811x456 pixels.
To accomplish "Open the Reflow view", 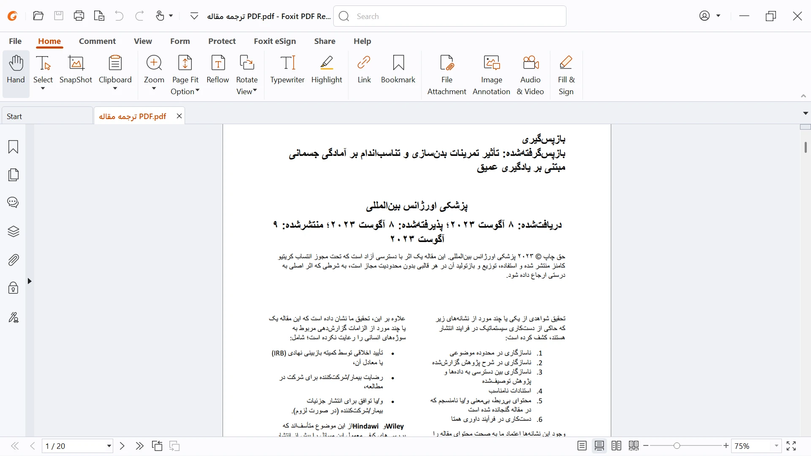I will [x=218, y=70].
